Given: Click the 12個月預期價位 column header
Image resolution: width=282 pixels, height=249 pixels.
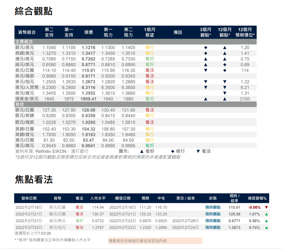Looking at the screenshot, I should [245, 32].
